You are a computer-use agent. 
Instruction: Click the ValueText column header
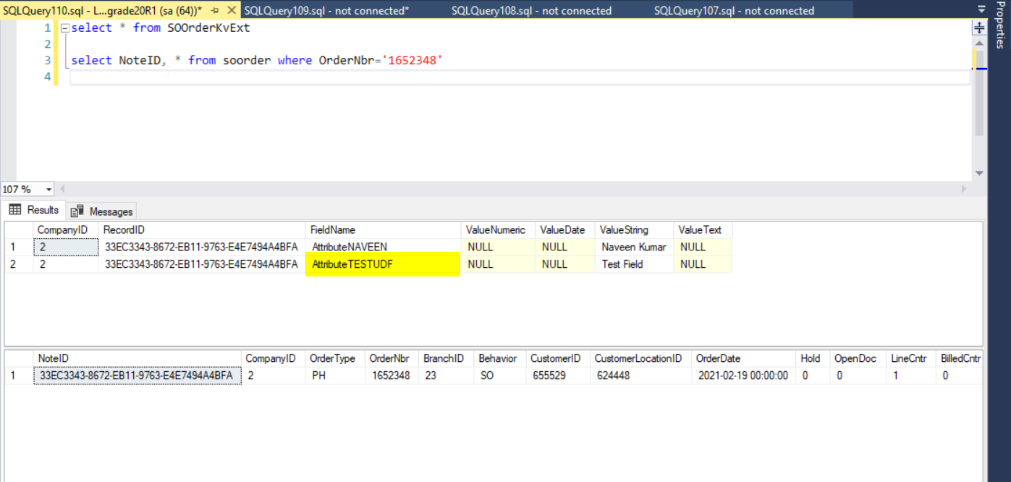pos(703,229)
